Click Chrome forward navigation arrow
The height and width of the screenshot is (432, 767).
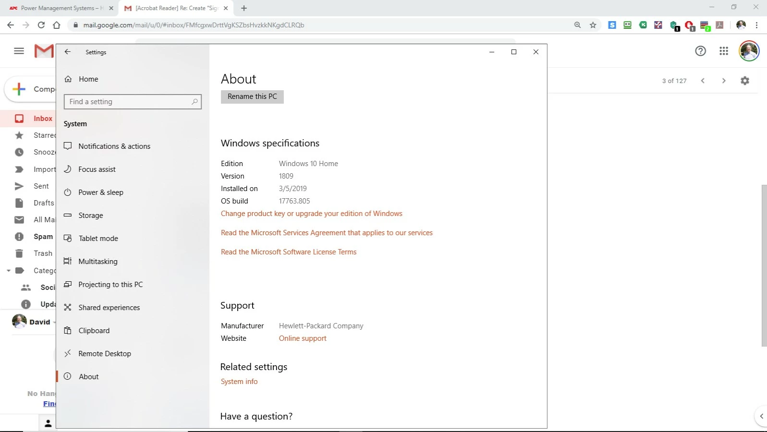point(26,25)
